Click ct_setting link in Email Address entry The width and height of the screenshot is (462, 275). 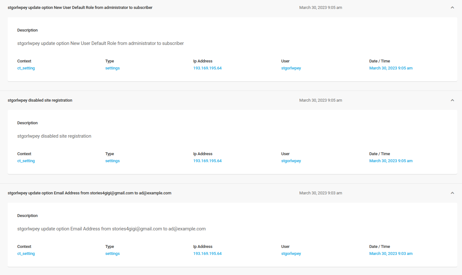tap(26, 254)
